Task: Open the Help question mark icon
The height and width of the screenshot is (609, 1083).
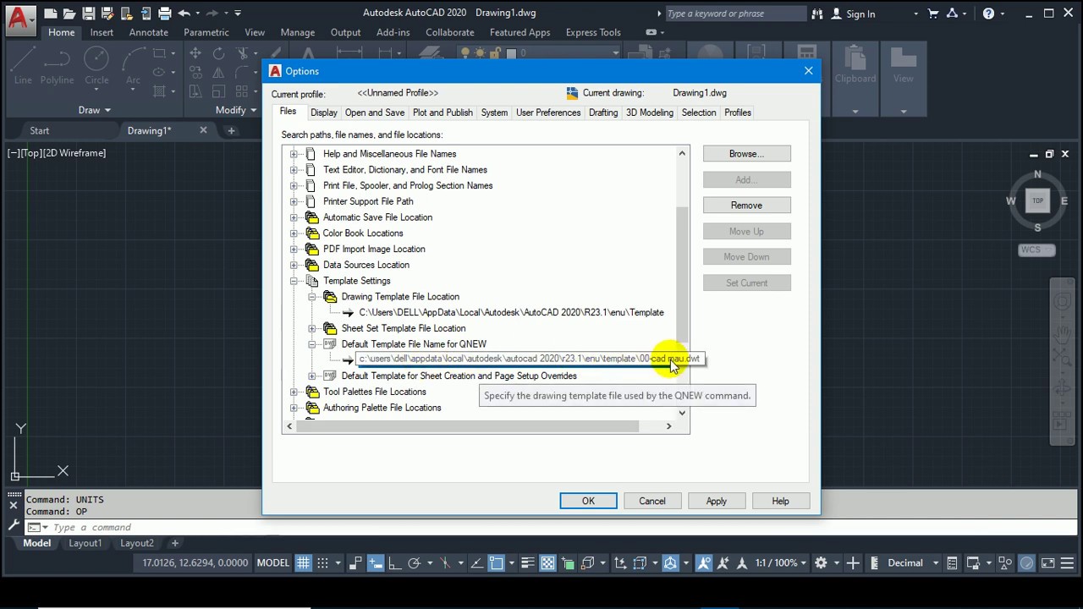Action: click(988, 14)
